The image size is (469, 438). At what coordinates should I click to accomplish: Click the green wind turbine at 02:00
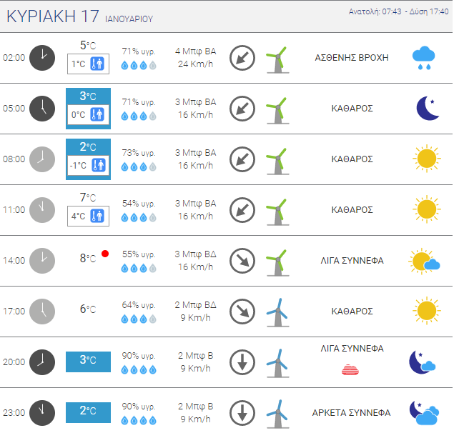coord(277,60)
